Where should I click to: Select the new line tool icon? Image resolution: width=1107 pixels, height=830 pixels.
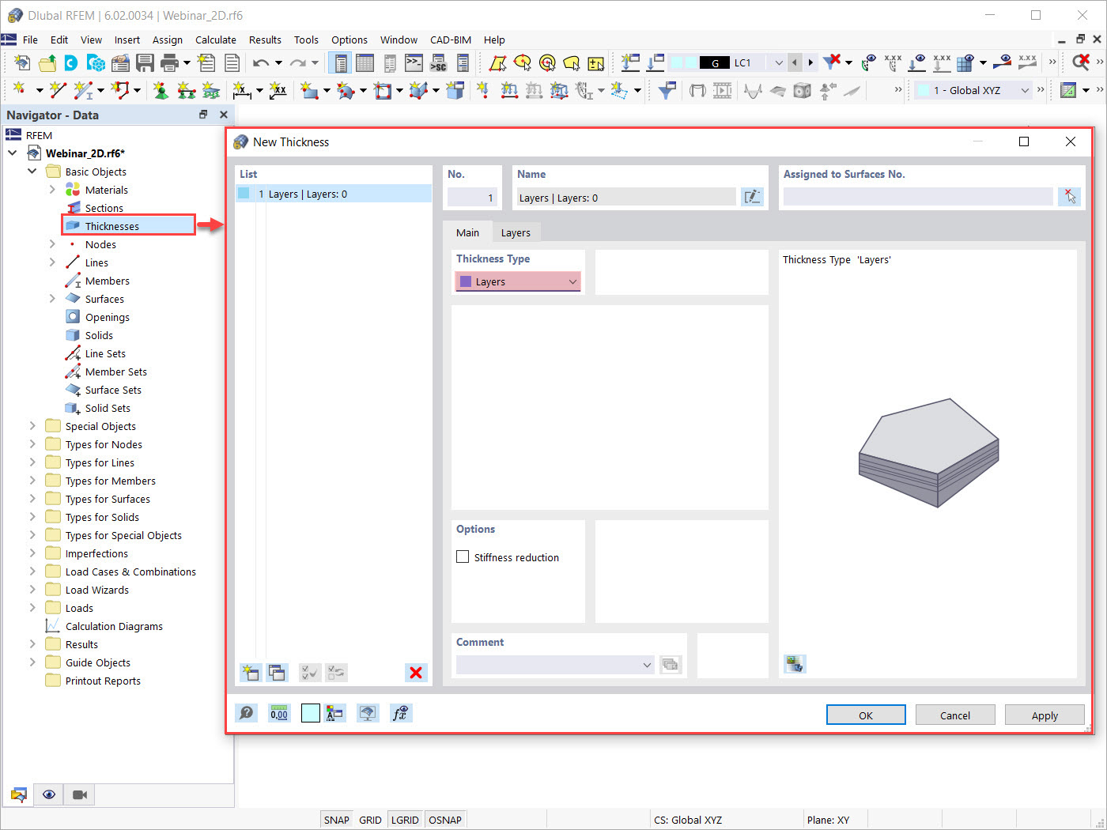57,90
